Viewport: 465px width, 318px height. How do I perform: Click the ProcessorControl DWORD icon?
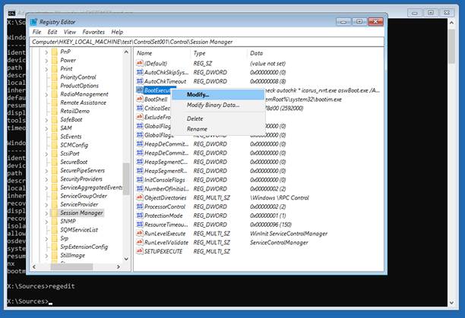[x=140, y=206]
